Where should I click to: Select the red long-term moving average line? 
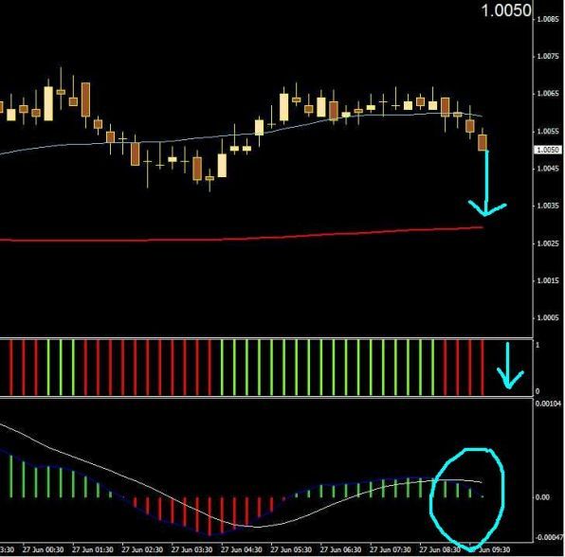(242, 236)
